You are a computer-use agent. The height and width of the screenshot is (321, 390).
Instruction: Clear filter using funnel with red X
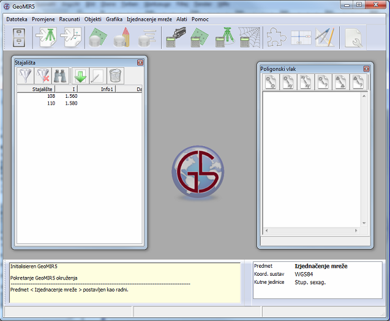click(x=43, y=76)
